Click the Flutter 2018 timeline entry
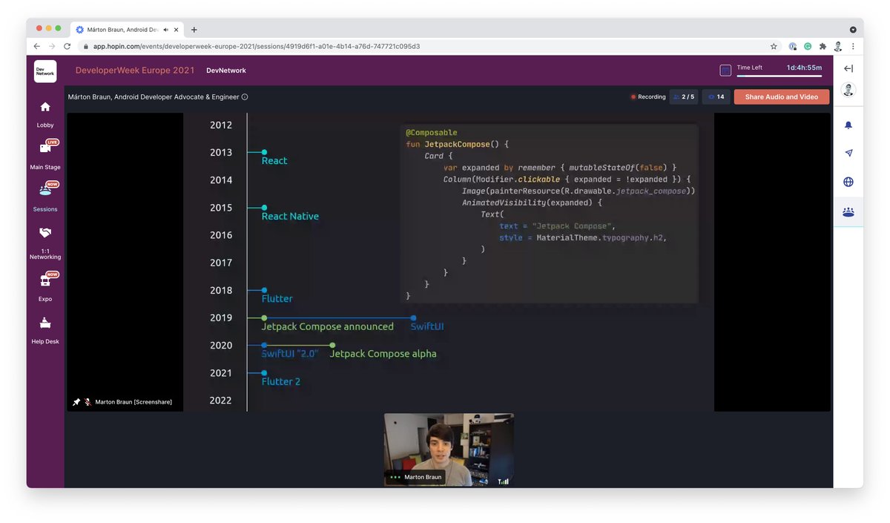The image size is (890, 523). [x=277, y=298]
